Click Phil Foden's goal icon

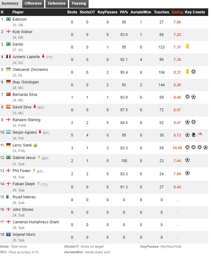tap(188, 173)
